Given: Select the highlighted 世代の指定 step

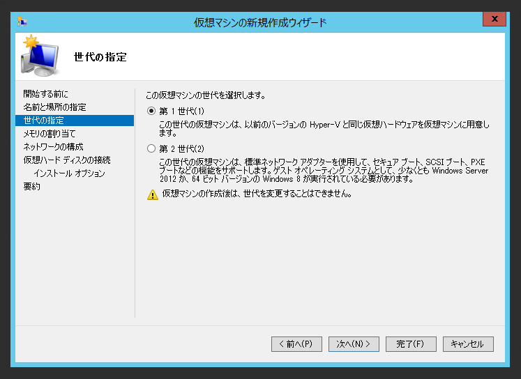Looking at the screenshot, I should (x=75, y=121).
